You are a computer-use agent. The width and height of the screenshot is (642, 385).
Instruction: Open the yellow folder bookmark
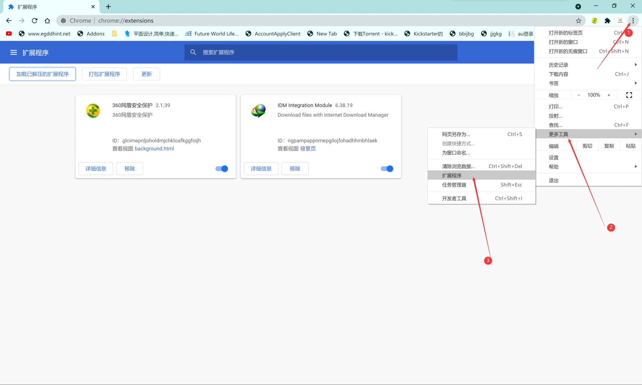point(114,34)
